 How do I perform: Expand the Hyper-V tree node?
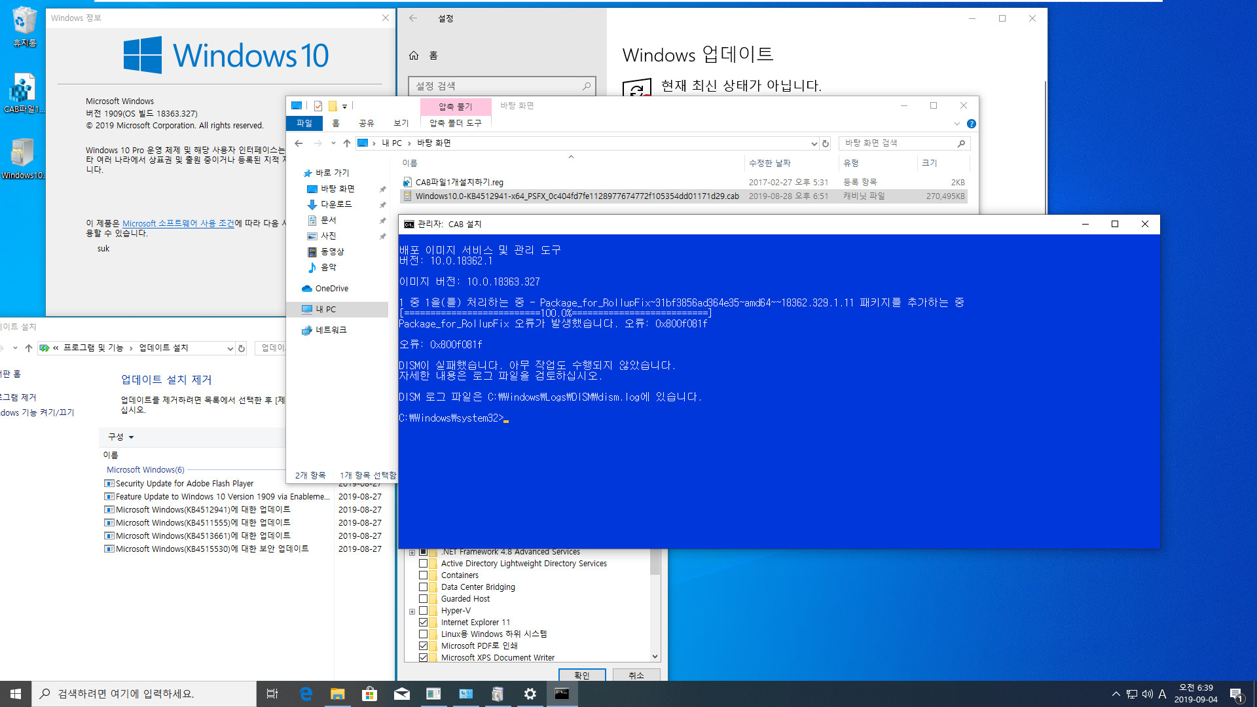pyautogui.click(x=412, y=611)
